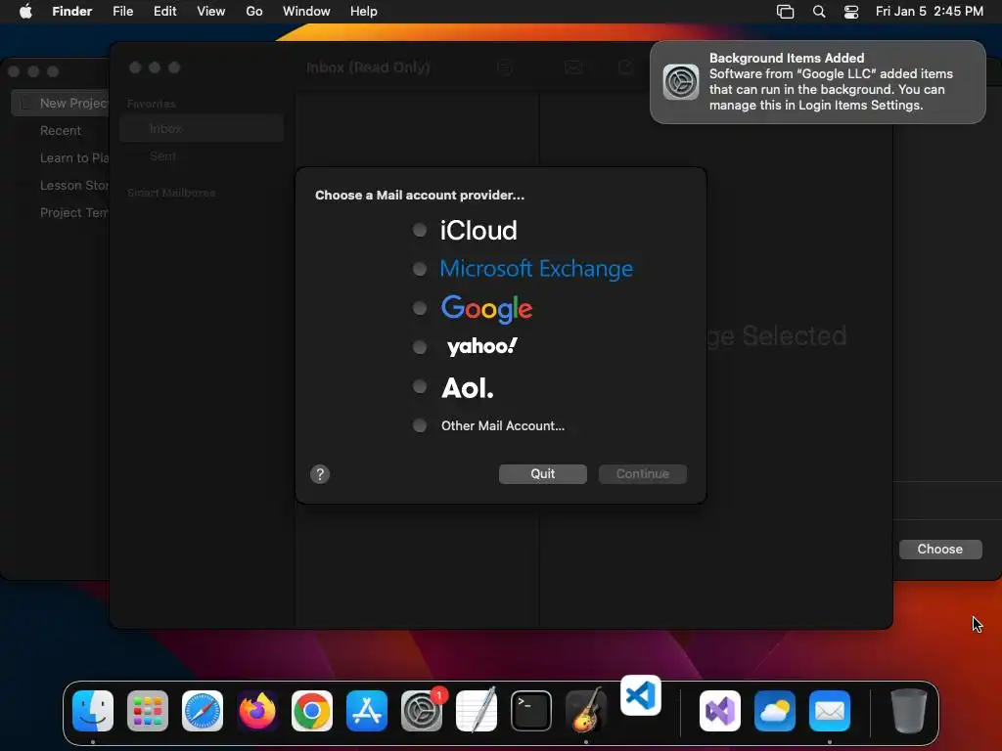Click the Choose button in background window
Image resolution: width=1002 pixels, height=751 pixels.
[x=940, y=550]
